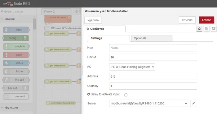This screenshot has height=114, width=217.
Task: Click the Node-RED logo icon
Action: pyautogui.click(x=8, y=4)
